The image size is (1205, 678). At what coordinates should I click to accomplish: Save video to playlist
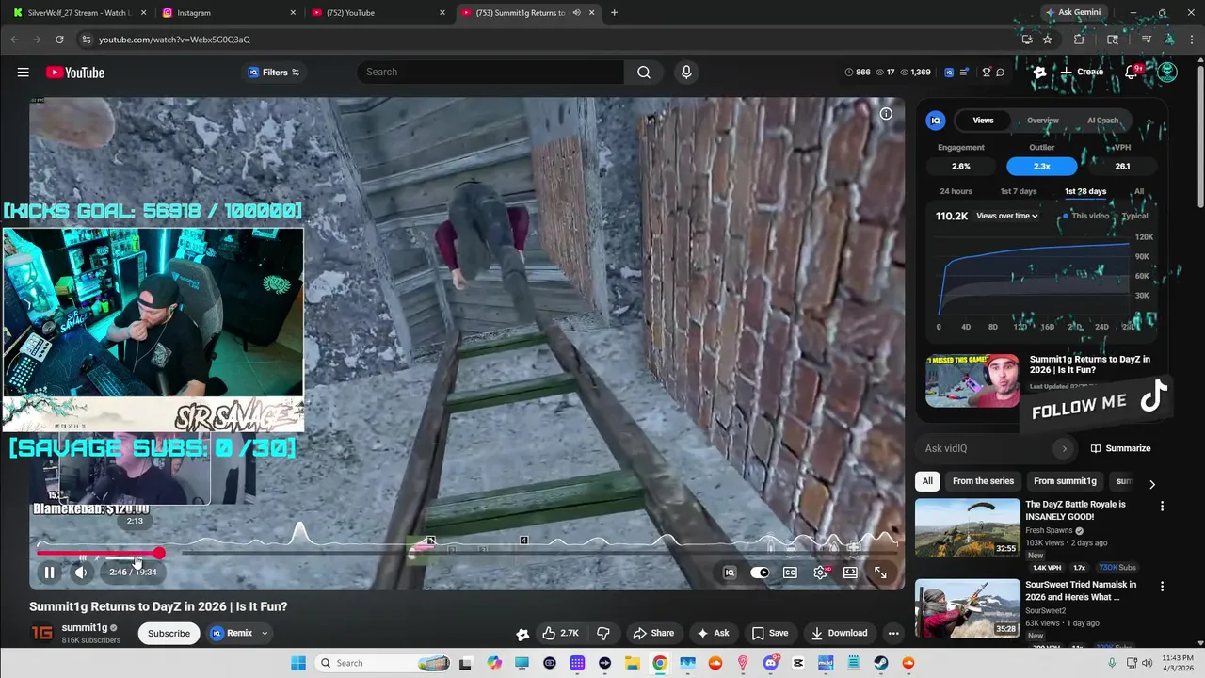[x=770, y=633]
